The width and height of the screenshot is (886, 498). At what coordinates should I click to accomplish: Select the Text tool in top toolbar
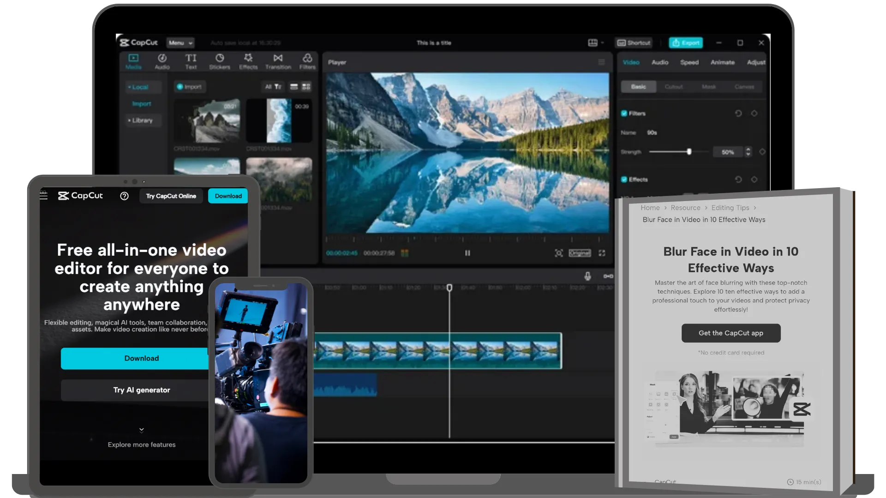click(x=191, y=61)
